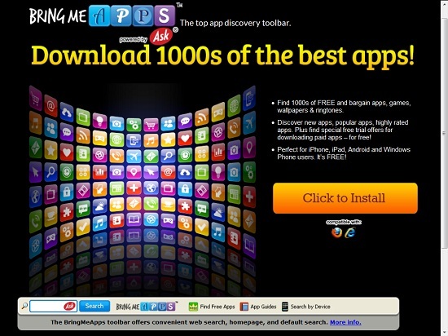Click 'The top app discovery toolbar.' tagline
Screen dimensions: 448x336
pyautogui.click(x=235, y=23)
